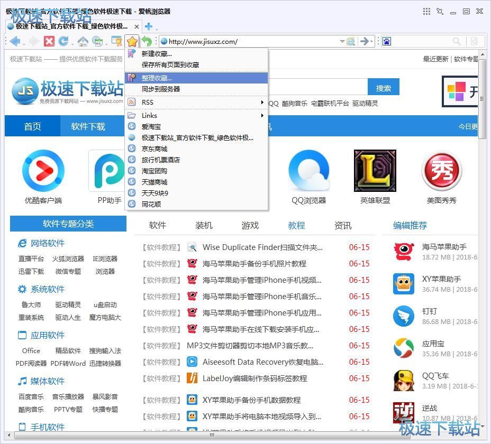Open the Youku client icon
The width and height of the screenshot is (491, 444).
tap(43, 171)
